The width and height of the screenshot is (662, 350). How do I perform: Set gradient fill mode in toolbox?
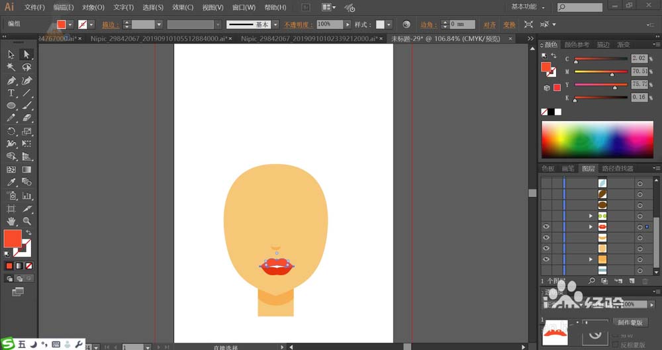click(19, 266)
